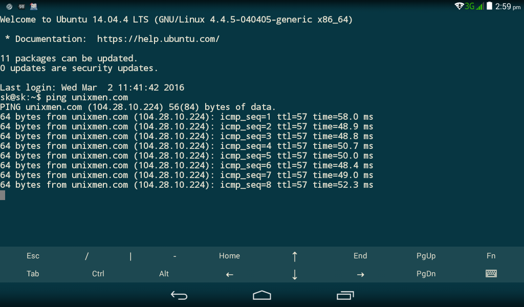This screenshot has width=524, height=307.
Task: Tap the Esc key
Action: tap(33, 256)
